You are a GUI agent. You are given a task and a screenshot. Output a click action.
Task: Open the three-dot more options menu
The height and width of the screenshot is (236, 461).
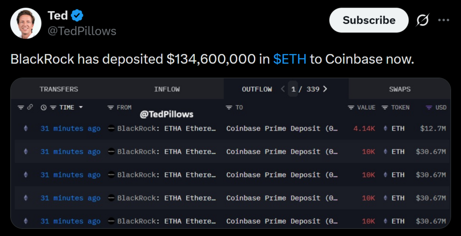[x=444, y=20]
